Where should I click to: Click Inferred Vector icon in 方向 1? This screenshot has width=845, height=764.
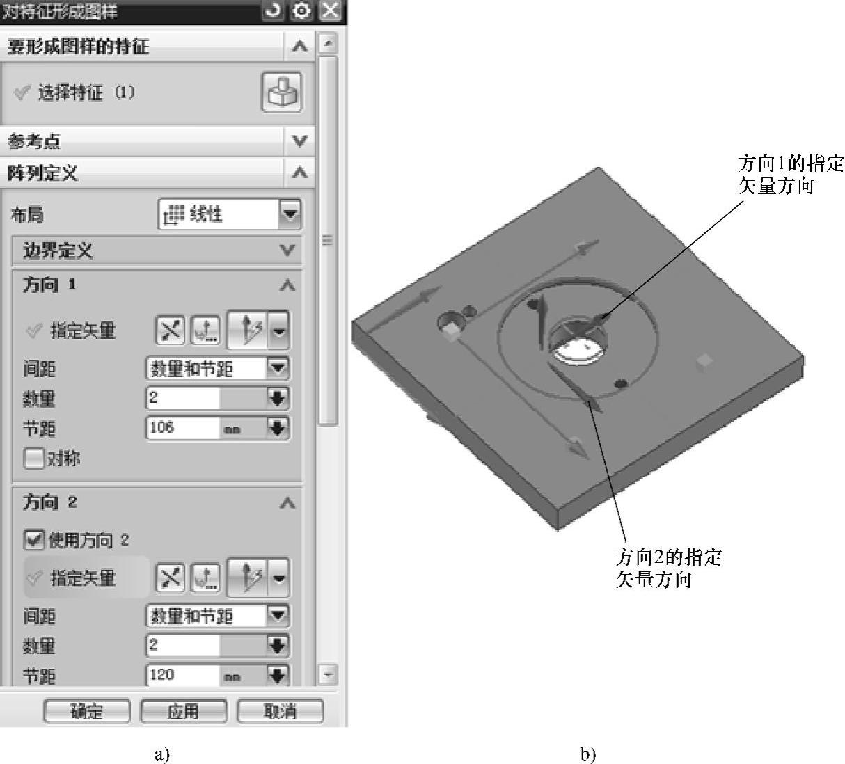click(x=248, y=331)
